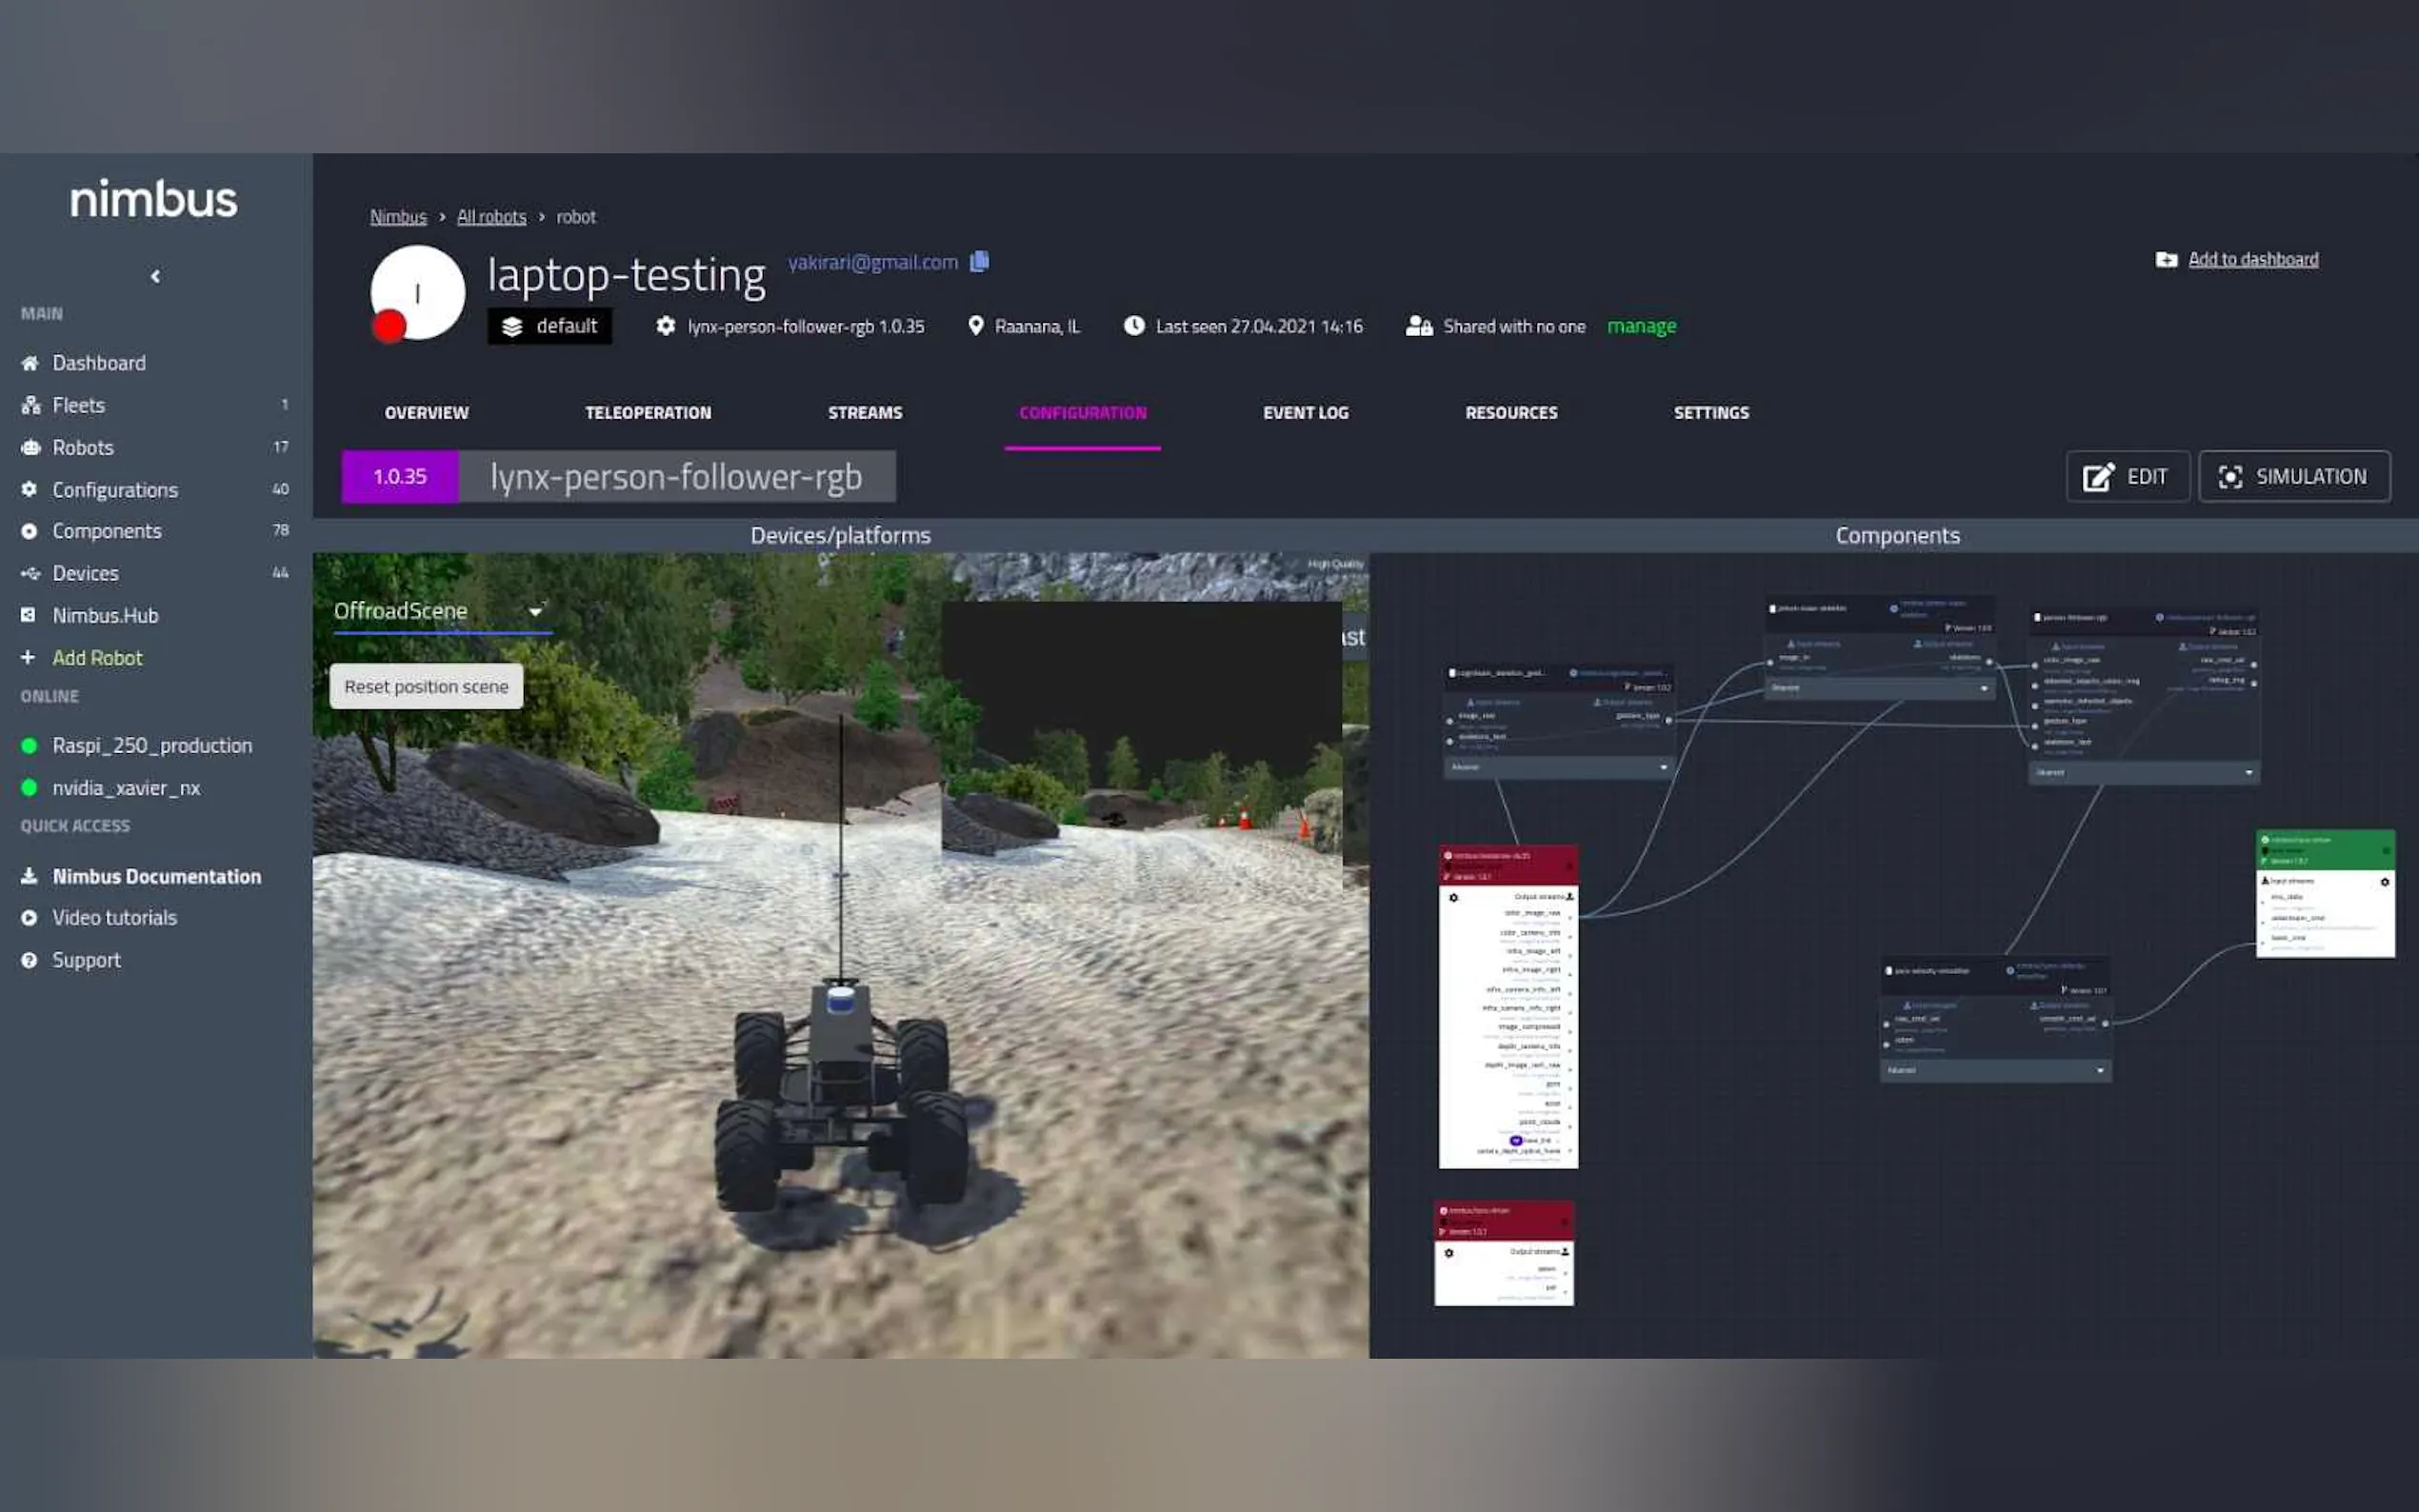Click the location pin icon beside Raanana
The image size is (2419, 1512).
point(975,326)
